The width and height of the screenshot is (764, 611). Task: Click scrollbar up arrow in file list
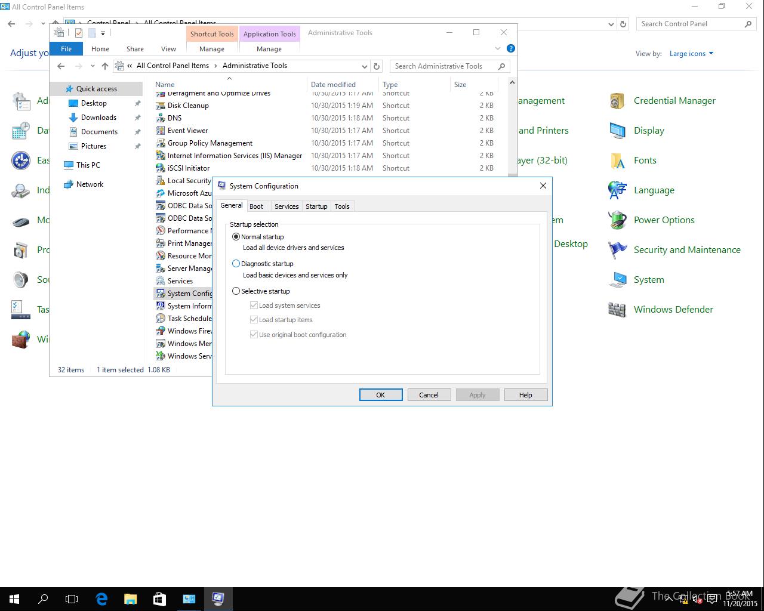click(x=512, y=83)
